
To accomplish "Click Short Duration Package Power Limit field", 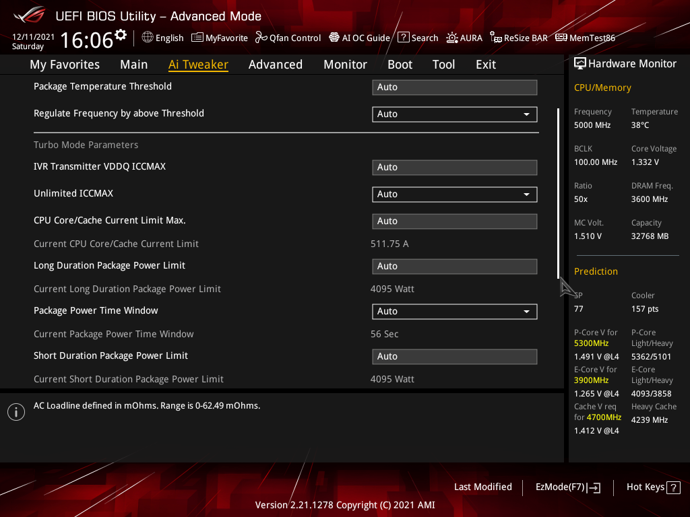I will tap(455, 357).
